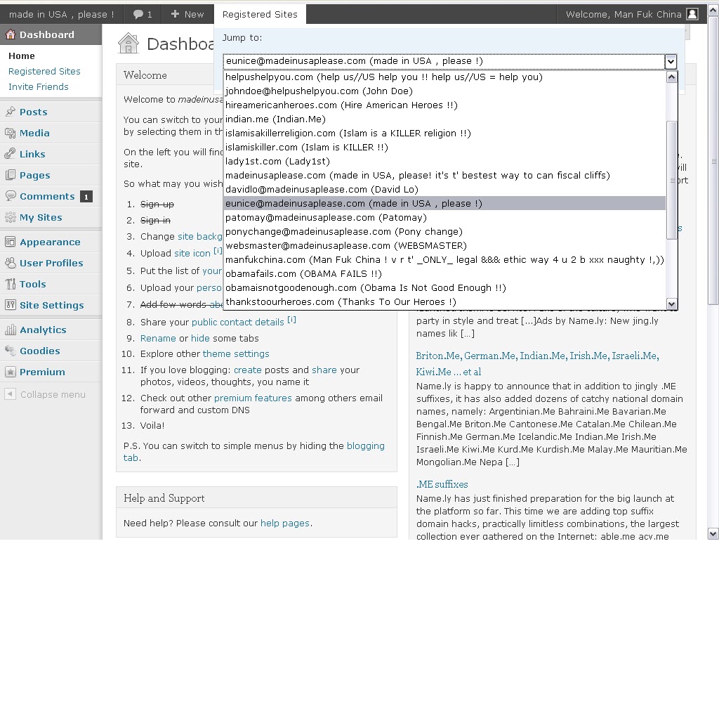Open the Jump to site dropdown arrow

click(671, 61)
